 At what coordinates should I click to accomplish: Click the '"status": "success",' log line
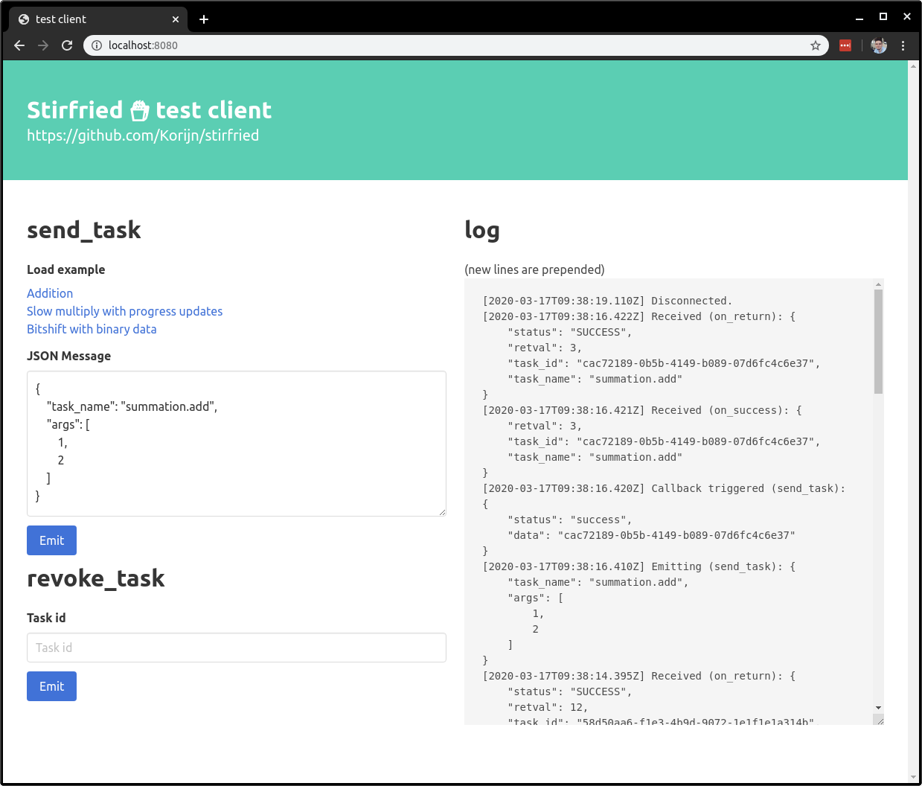[x=569, y=520]
